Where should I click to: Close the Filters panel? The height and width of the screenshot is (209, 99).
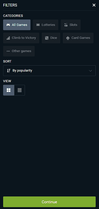tap(94, 5)
